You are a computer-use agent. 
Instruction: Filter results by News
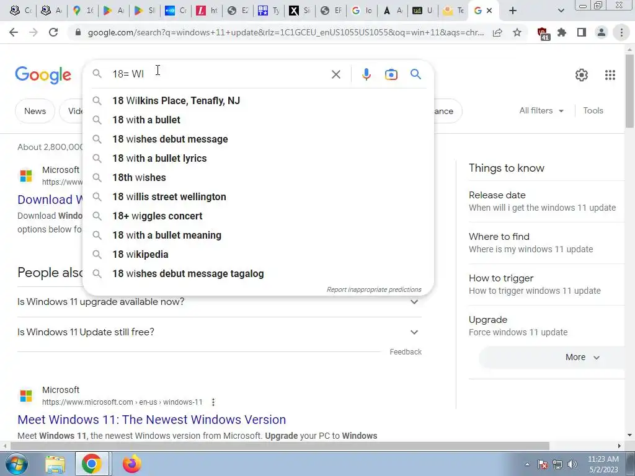[35, 111]
